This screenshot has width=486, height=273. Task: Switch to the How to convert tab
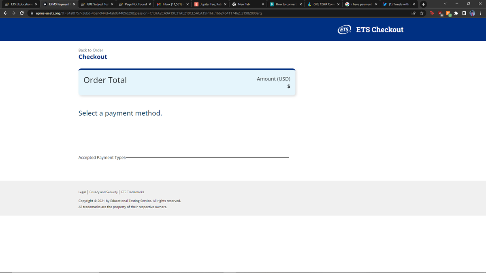[x=286, y=4]
